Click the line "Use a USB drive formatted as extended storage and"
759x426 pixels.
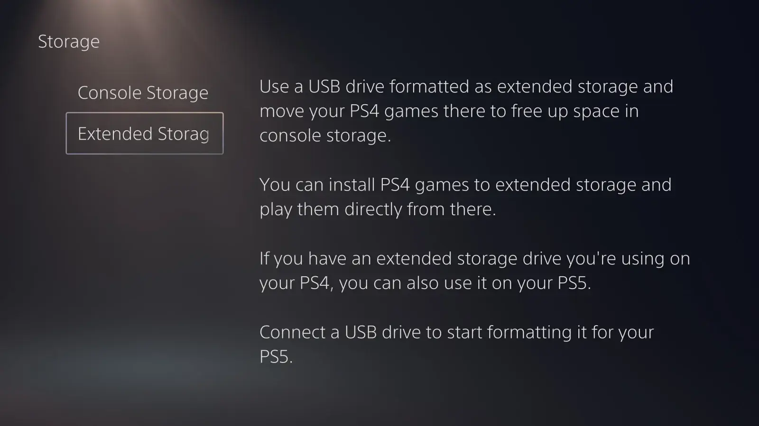click(x=466, y=87)
